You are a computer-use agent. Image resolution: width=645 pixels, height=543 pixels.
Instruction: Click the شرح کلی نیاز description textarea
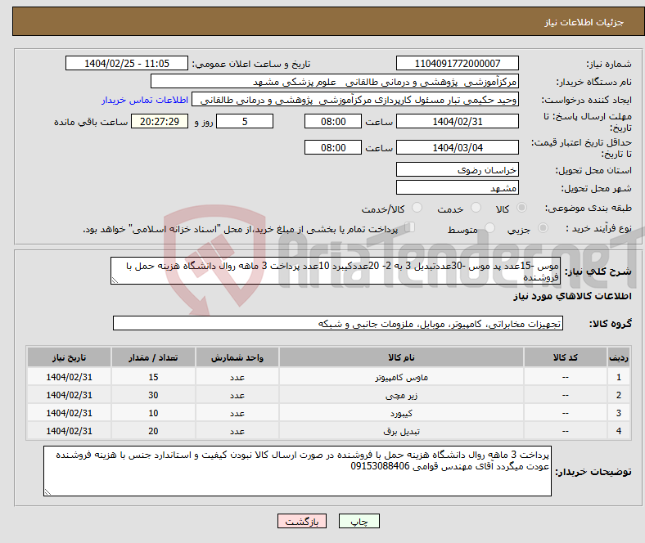[336, 271]
